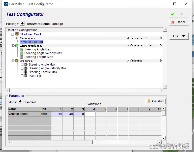
Task: Click the CarMaker CM title bar icon
Action: 6,4
